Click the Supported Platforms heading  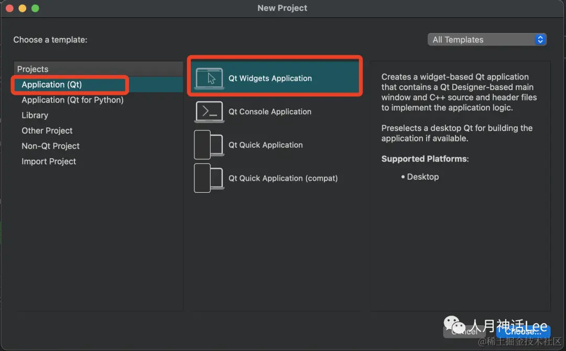coord(425,159)
